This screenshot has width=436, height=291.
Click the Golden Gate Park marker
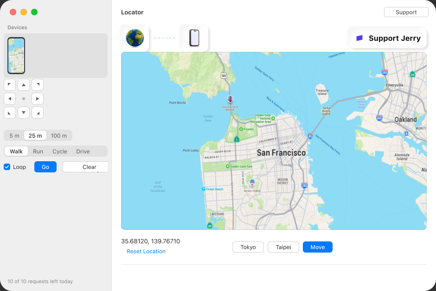tap(227, 166)
